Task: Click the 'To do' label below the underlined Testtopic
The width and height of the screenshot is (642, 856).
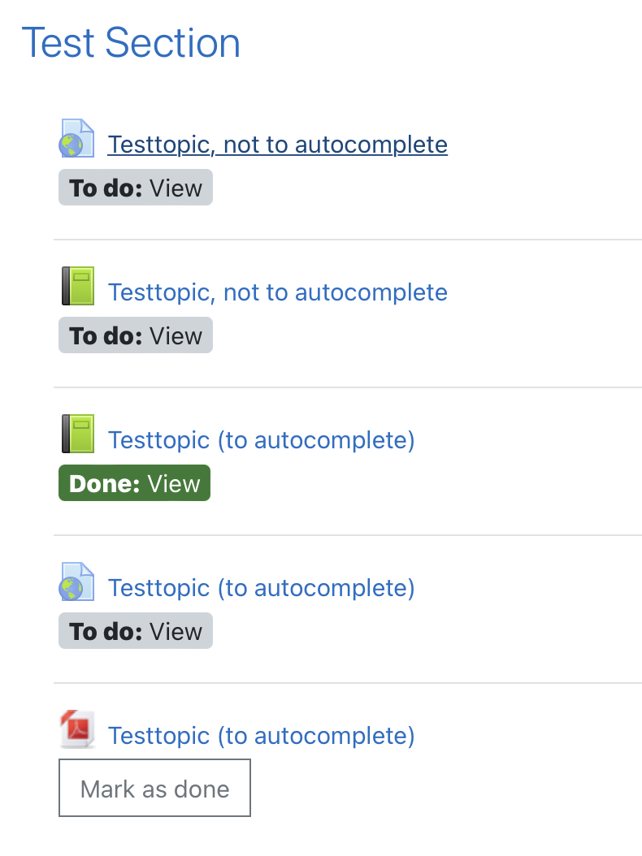Action: pos(102,188)
